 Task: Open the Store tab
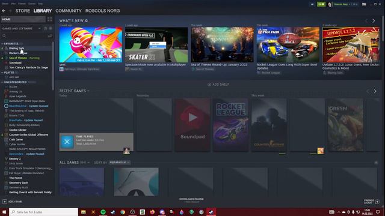click(23, 11)
